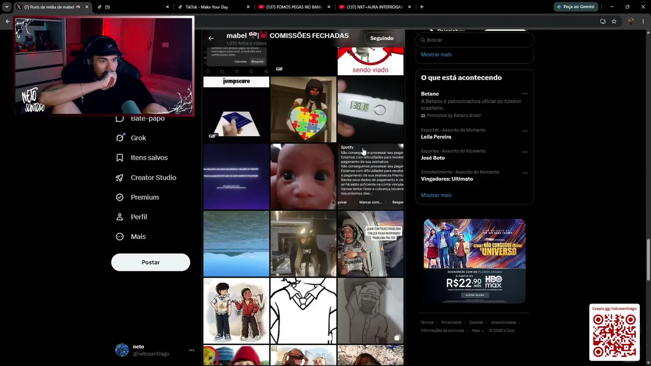The image size is (651, 366).
Task: Close the NKT+AURA INTERROGAN tab
Action: click(x=410, y=7)
